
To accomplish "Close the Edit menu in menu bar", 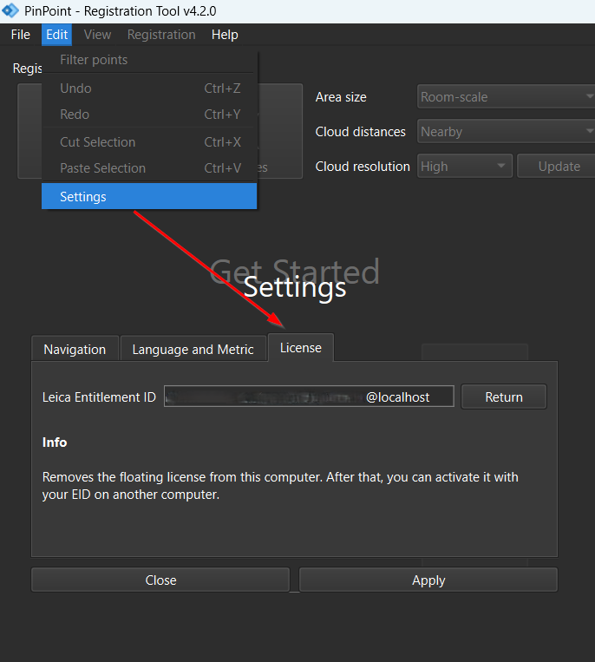I will [x=56, y=35].
